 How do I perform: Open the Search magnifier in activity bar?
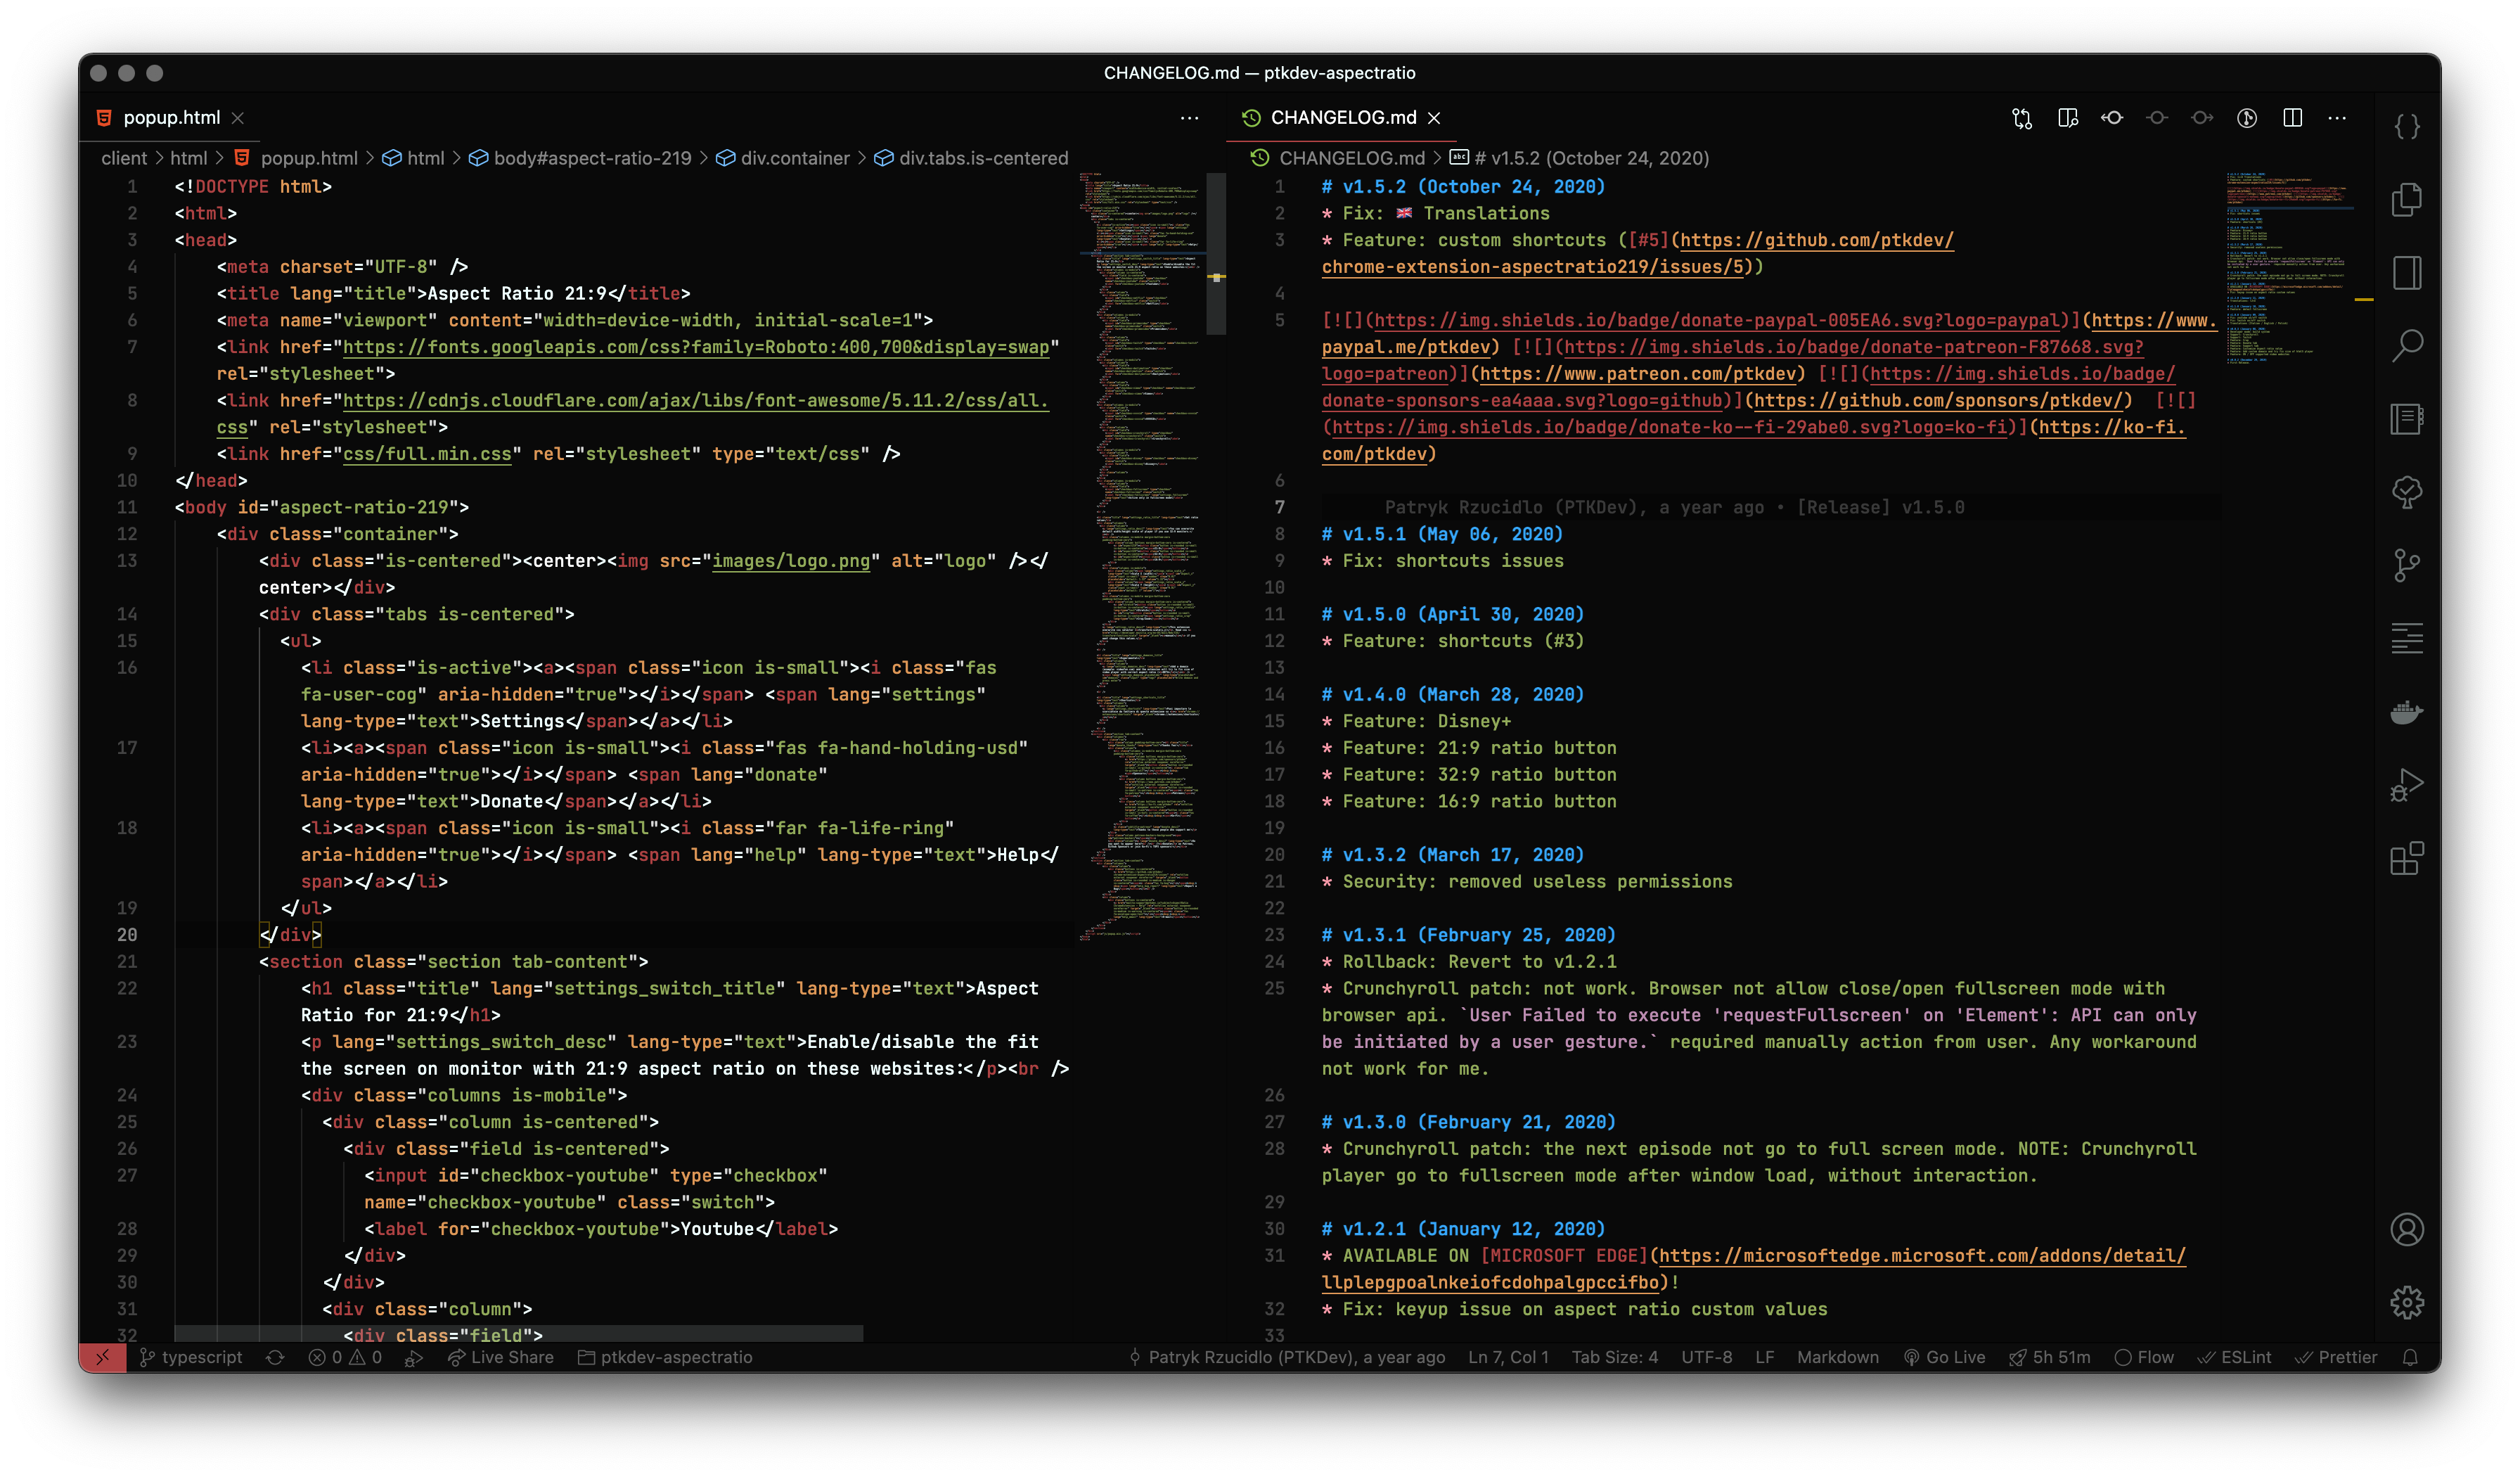(x=2406, y=346)
